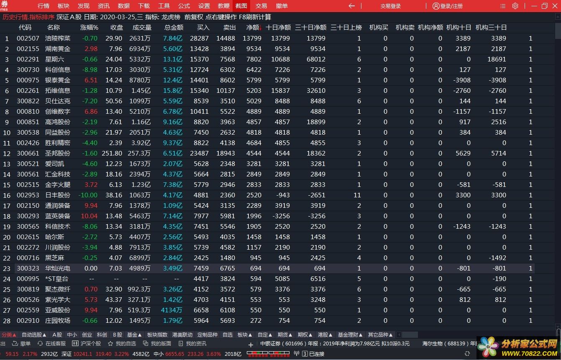Click the 登录/注册 user icon
This screenshot has width=561, height=360.
[436, 6]
